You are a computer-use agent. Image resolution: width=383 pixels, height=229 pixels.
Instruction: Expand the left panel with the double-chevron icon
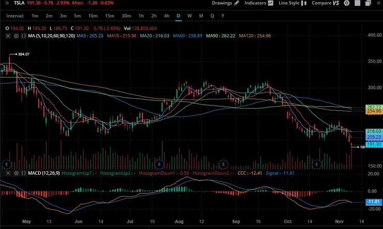click(7, 3)
